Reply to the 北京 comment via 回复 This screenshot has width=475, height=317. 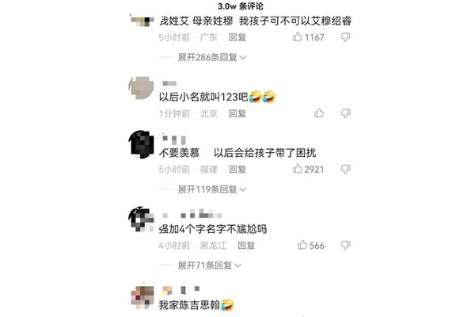tap(237, 113)
